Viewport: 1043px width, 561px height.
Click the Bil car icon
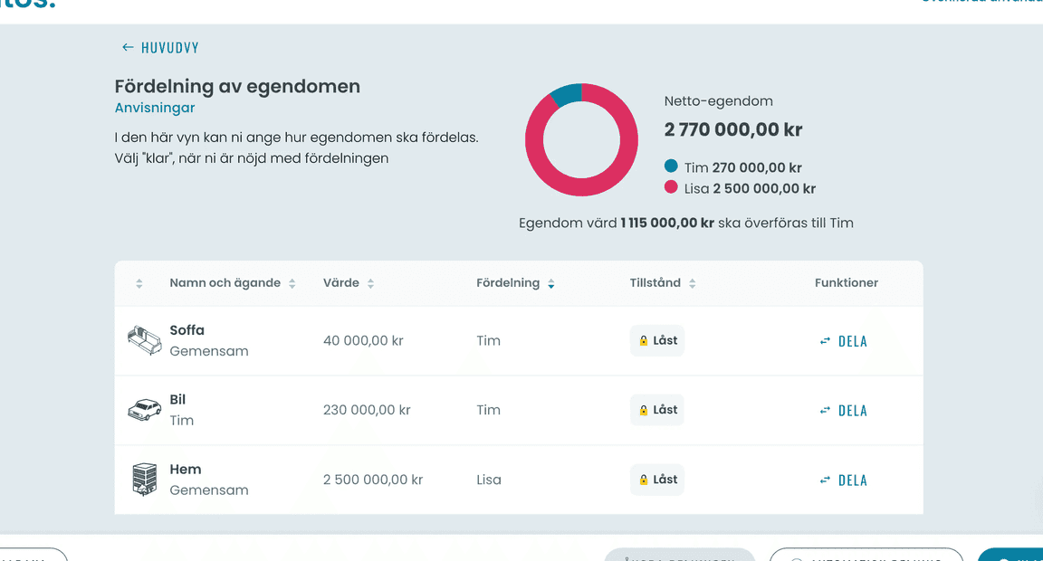[x=144, y=410]
